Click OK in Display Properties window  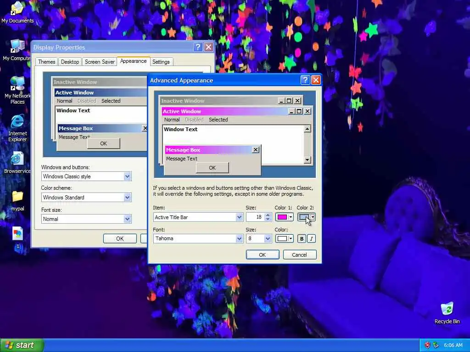click(x=120, y=238)
